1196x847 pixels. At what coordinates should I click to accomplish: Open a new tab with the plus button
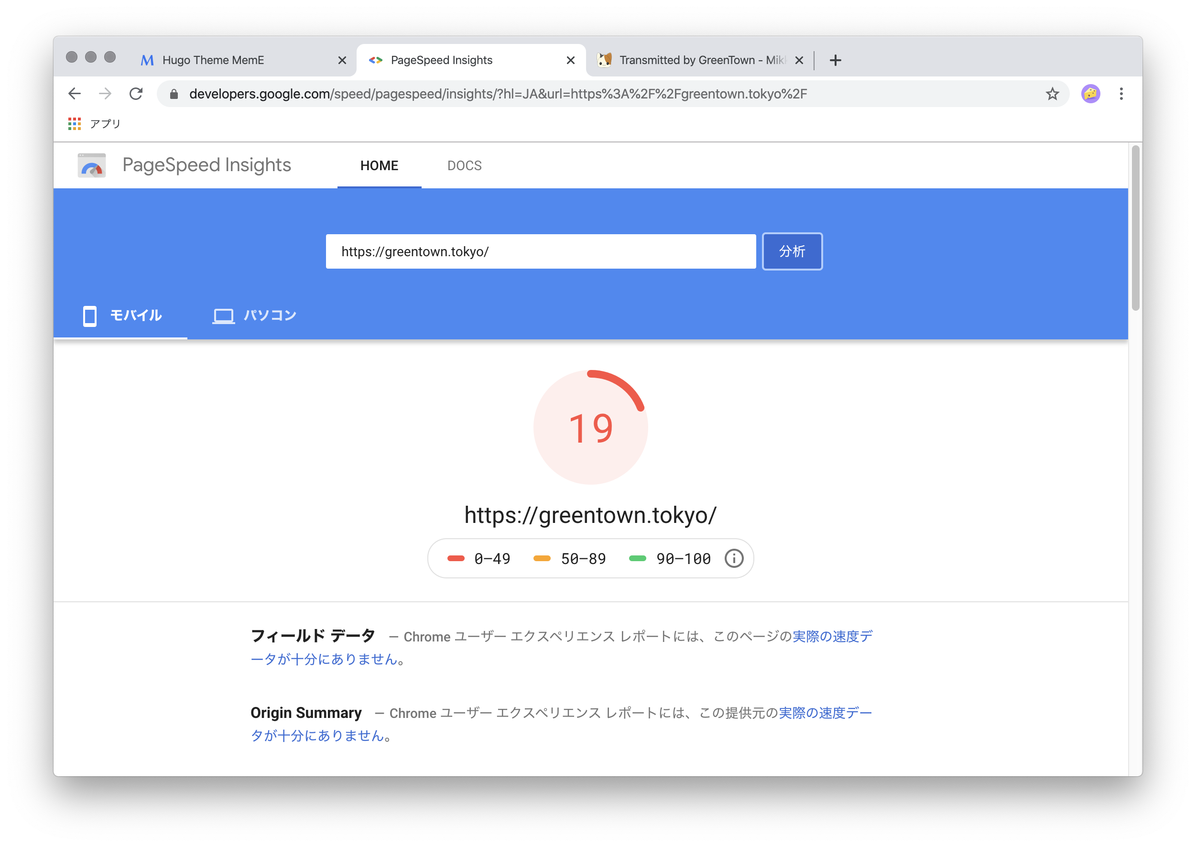[835, 61]
